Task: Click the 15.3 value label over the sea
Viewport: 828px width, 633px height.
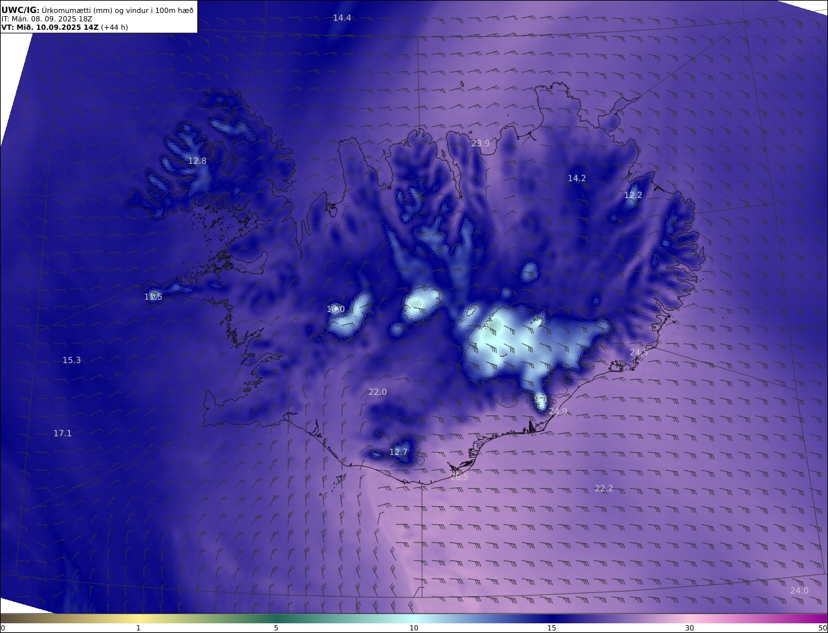Action: point(72,360)
